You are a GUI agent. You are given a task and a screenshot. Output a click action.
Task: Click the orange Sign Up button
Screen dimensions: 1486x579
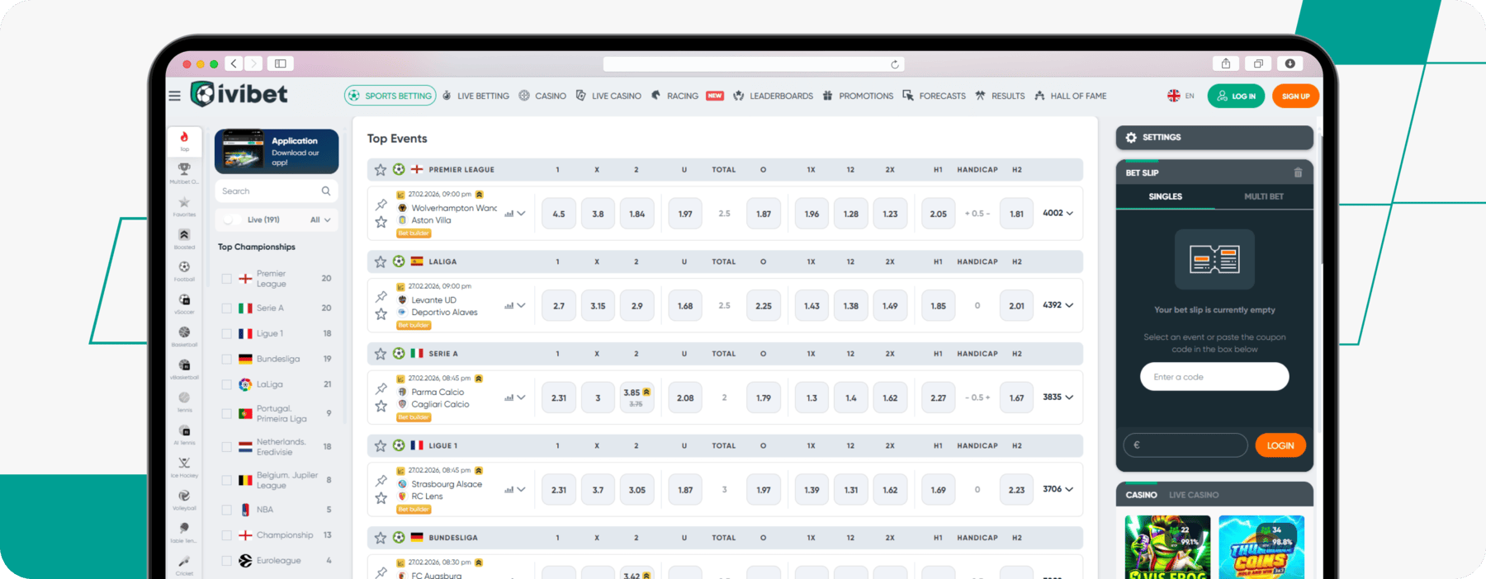[1295, 96]
